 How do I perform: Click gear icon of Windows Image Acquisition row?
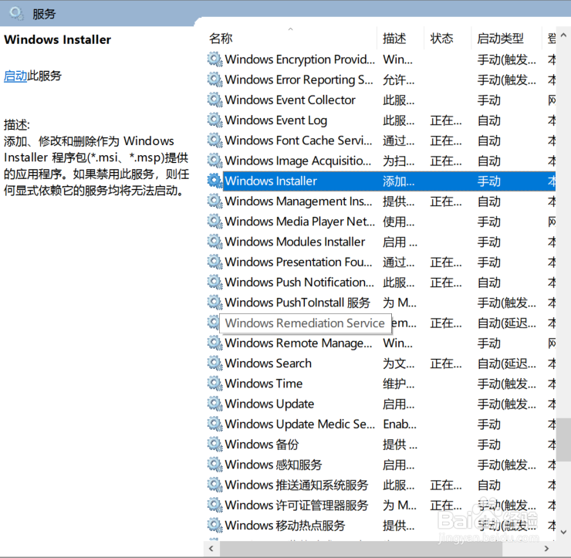[x=215, y=161]
